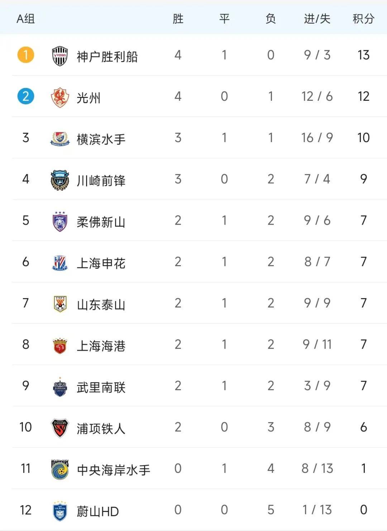
Task: Tap the Shanghai Port club logo
Action: click(x=60, y=345)
